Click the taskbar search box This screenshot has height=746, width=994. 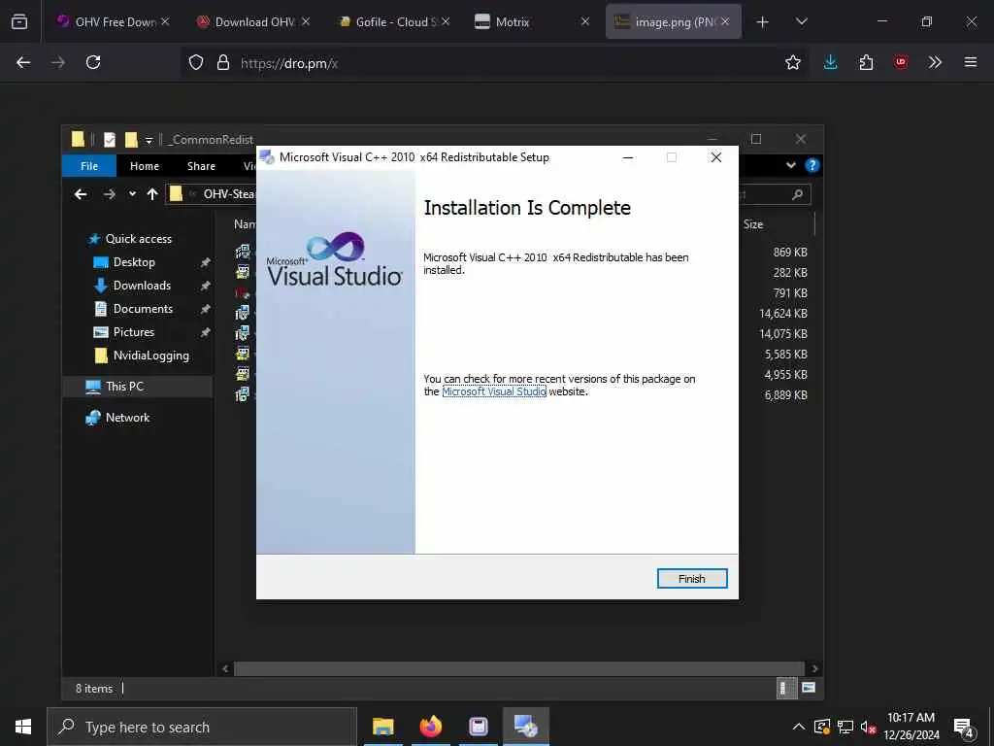pos(202,727)
